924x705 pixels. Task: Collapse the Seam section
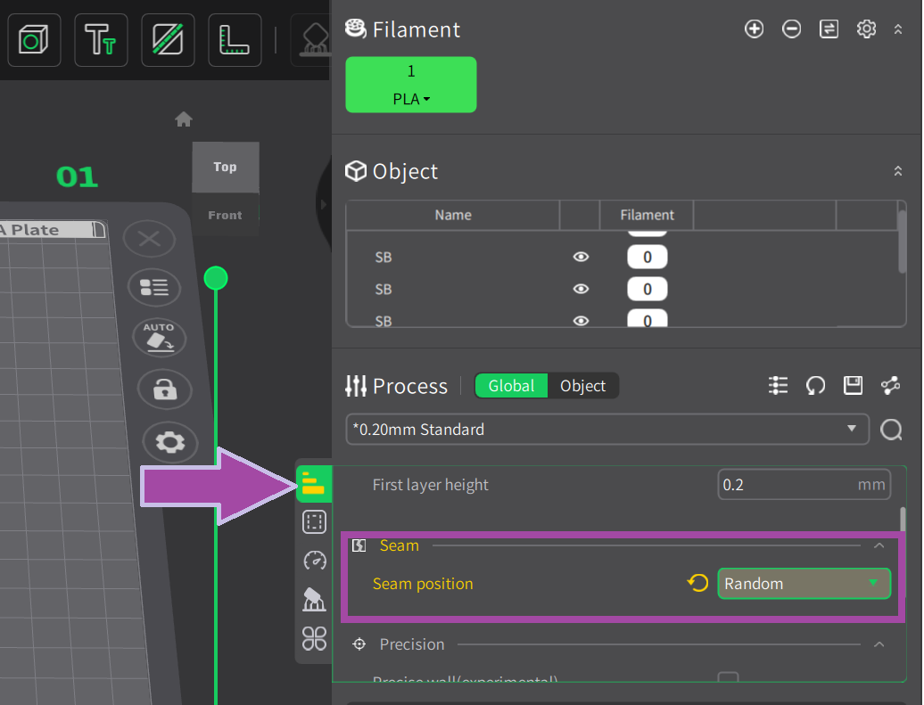click(879, 545)
